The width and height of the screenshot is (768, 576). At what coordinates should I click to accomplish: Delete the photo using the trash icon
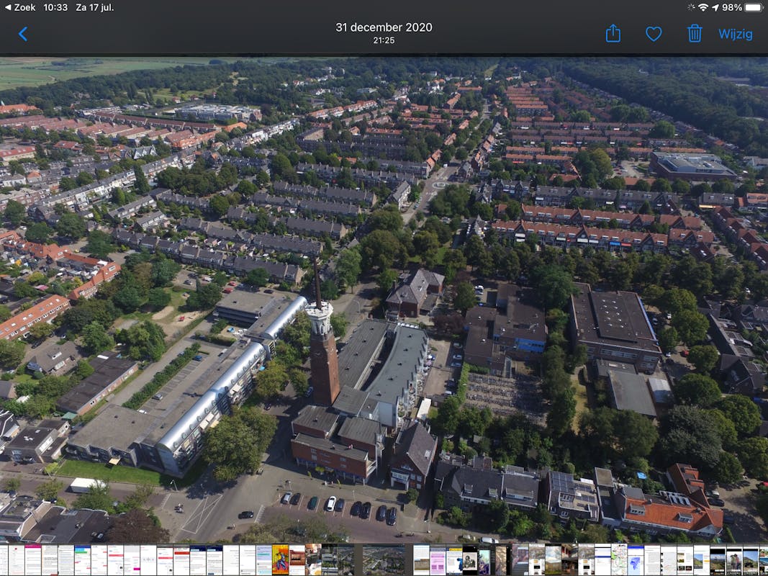pyautogui.click(x=694, y=34)
